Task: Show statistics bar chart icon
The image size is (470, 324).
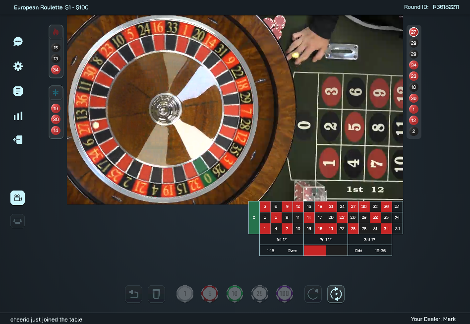Action: click(x=18, y=116)
